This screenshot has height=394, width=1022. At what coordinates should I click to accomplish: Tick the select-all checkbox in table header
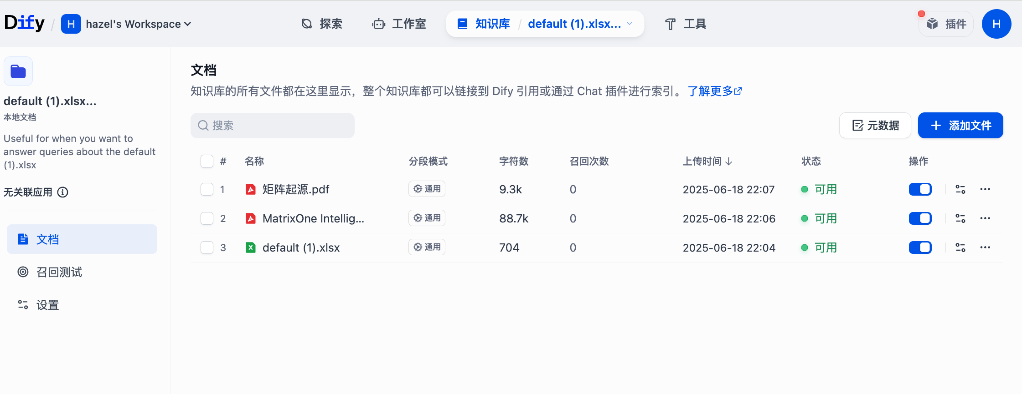[207, 162]
